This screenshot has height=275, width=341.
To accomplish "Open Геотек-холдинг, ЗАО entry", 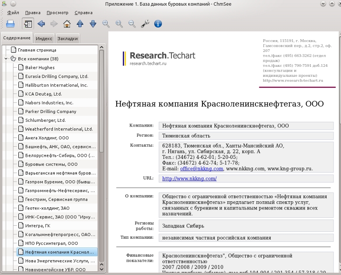I will 47,208.
